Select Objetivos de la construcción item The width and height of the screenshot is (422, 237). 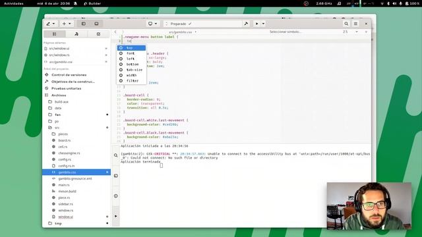coord(73,82)
